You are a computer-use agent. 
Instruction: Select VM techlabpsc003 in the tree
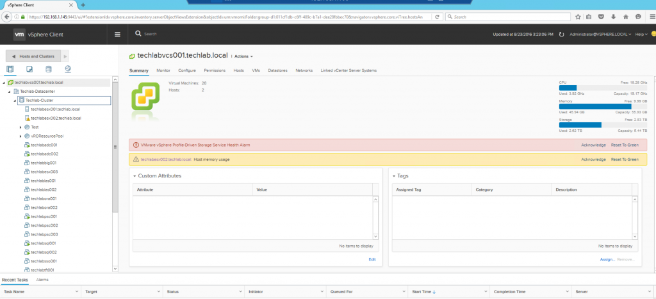coord(44,234)
